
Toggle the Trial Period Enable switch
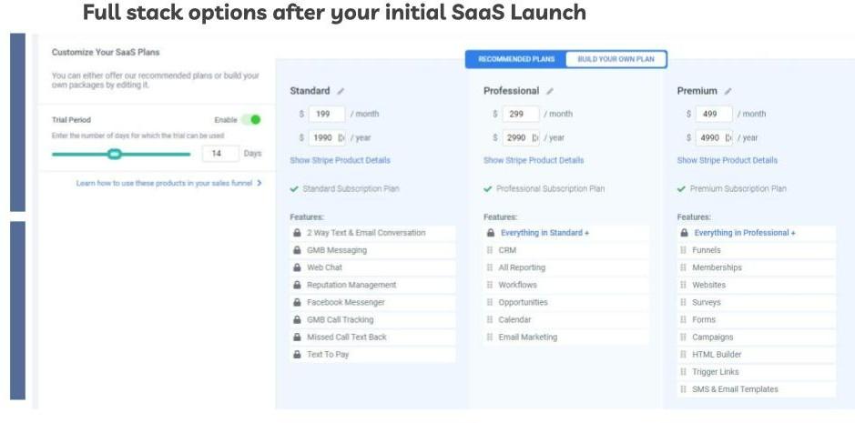(251, 119)
